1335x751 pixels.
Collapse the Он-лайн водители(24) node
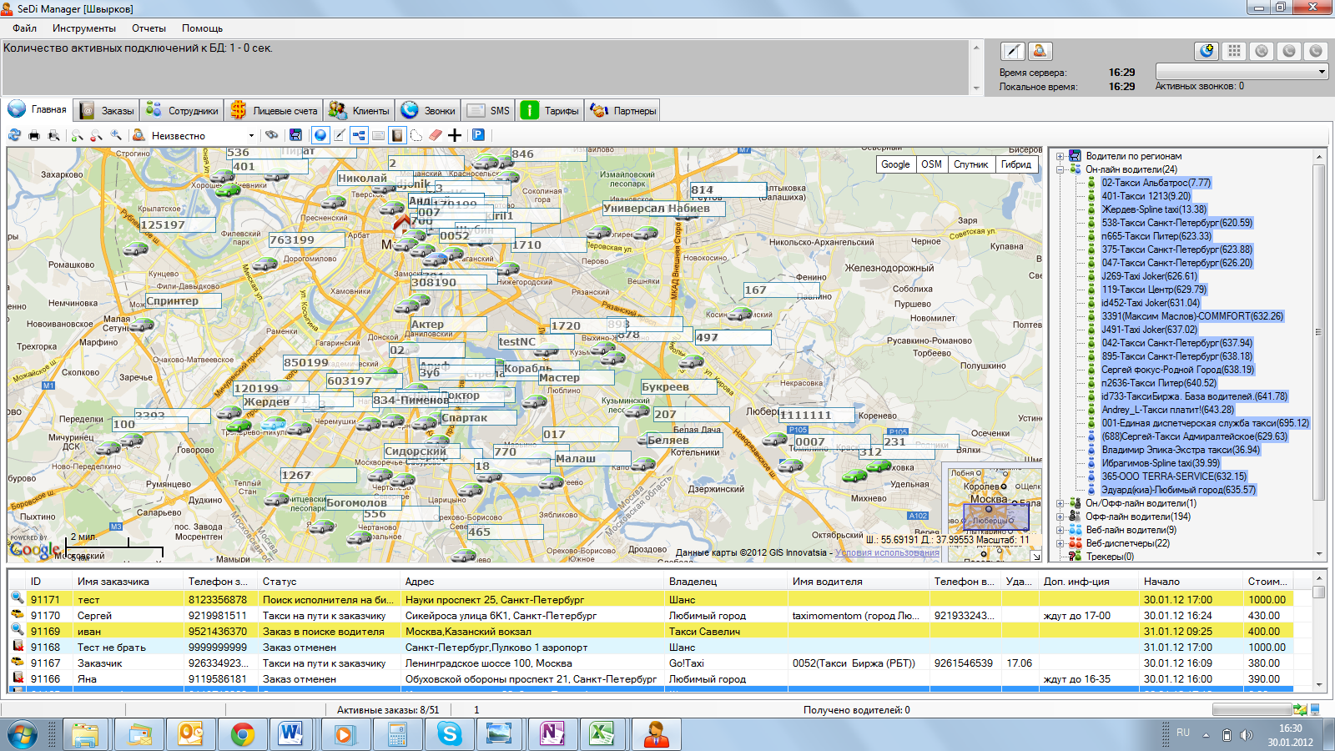click(1060, 169)
